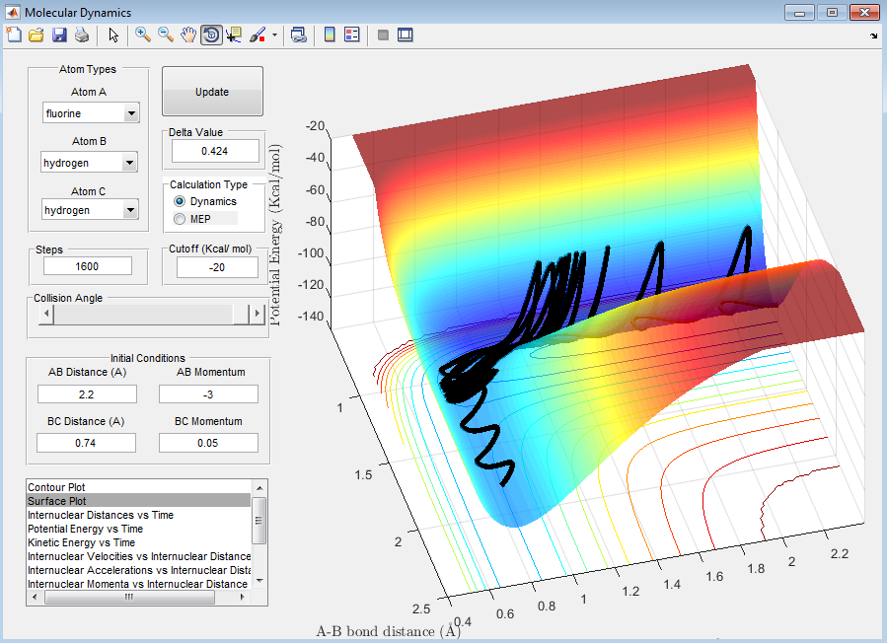
Task: Click the Save Figure floppy disk icon
Action: [59, 35]
